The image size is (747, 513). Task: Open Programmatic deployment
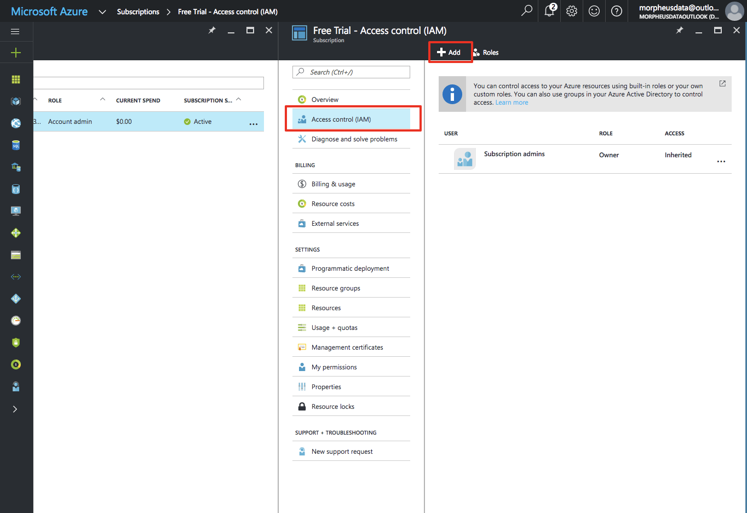pos(351,269)
